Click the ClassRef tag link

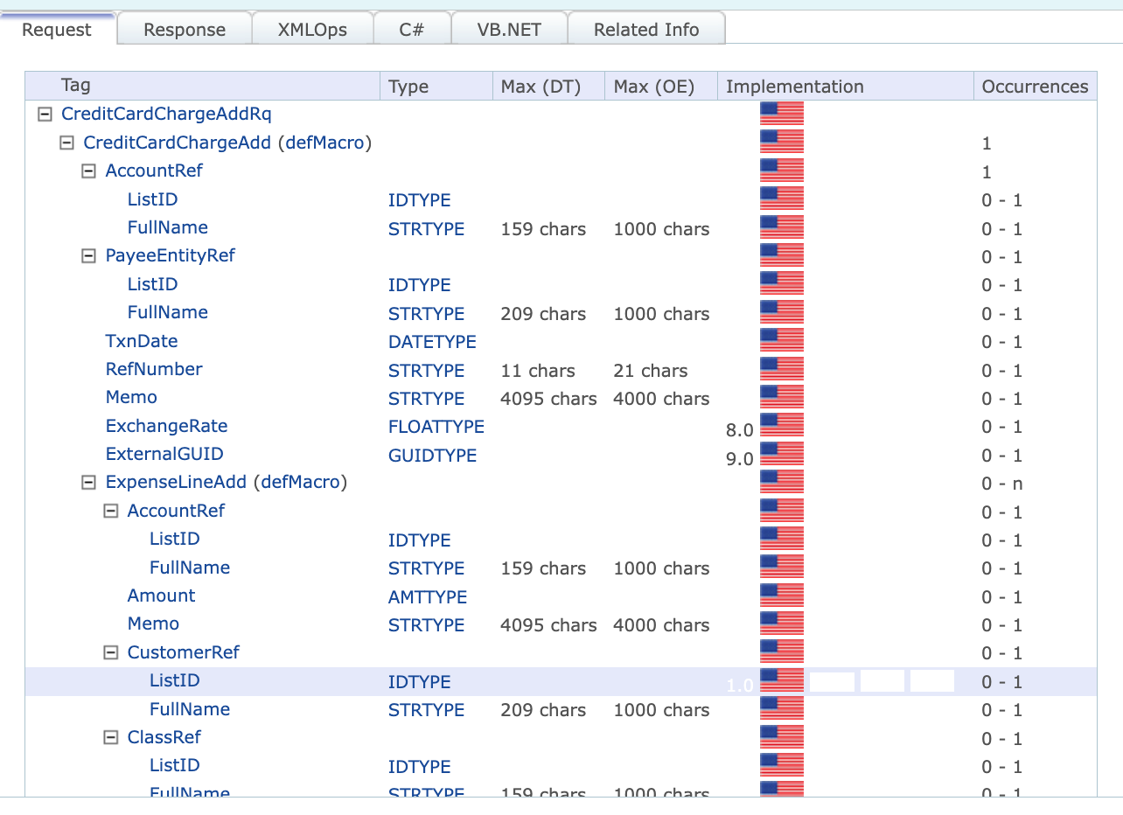[164, 737]
